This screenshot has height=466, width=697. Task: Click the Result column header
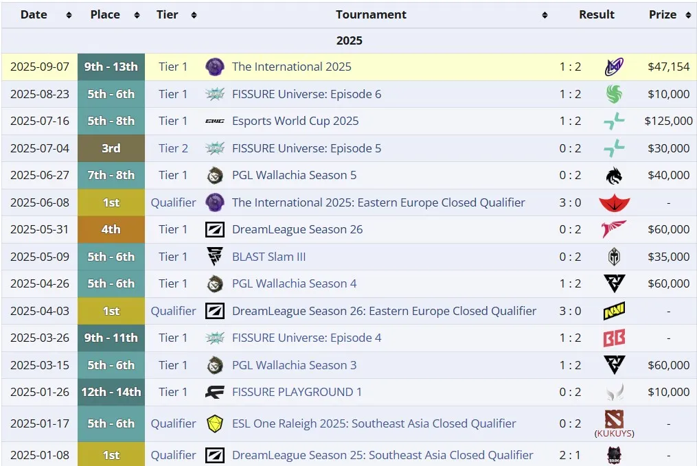pos(597,14)
